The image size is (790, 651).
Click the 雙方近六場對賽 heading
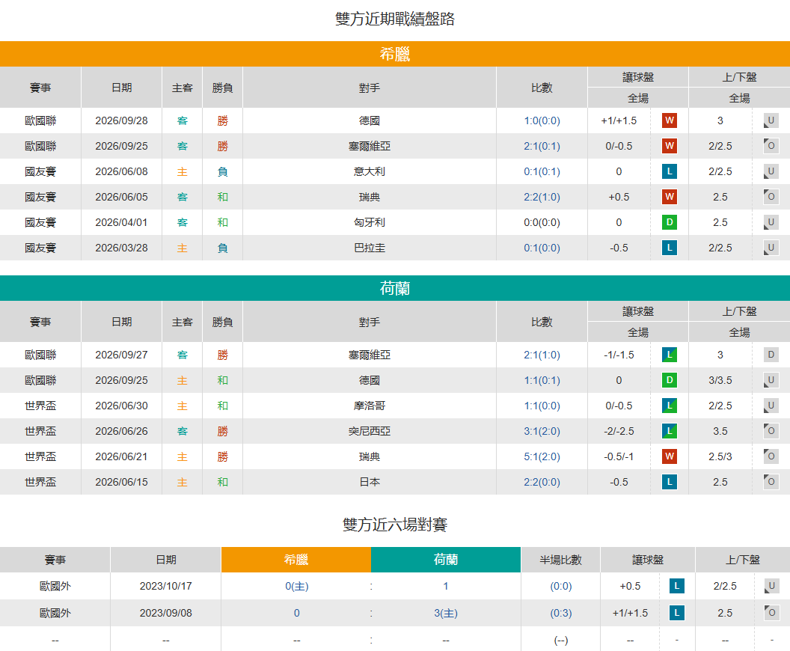click(x=395, y=525)
